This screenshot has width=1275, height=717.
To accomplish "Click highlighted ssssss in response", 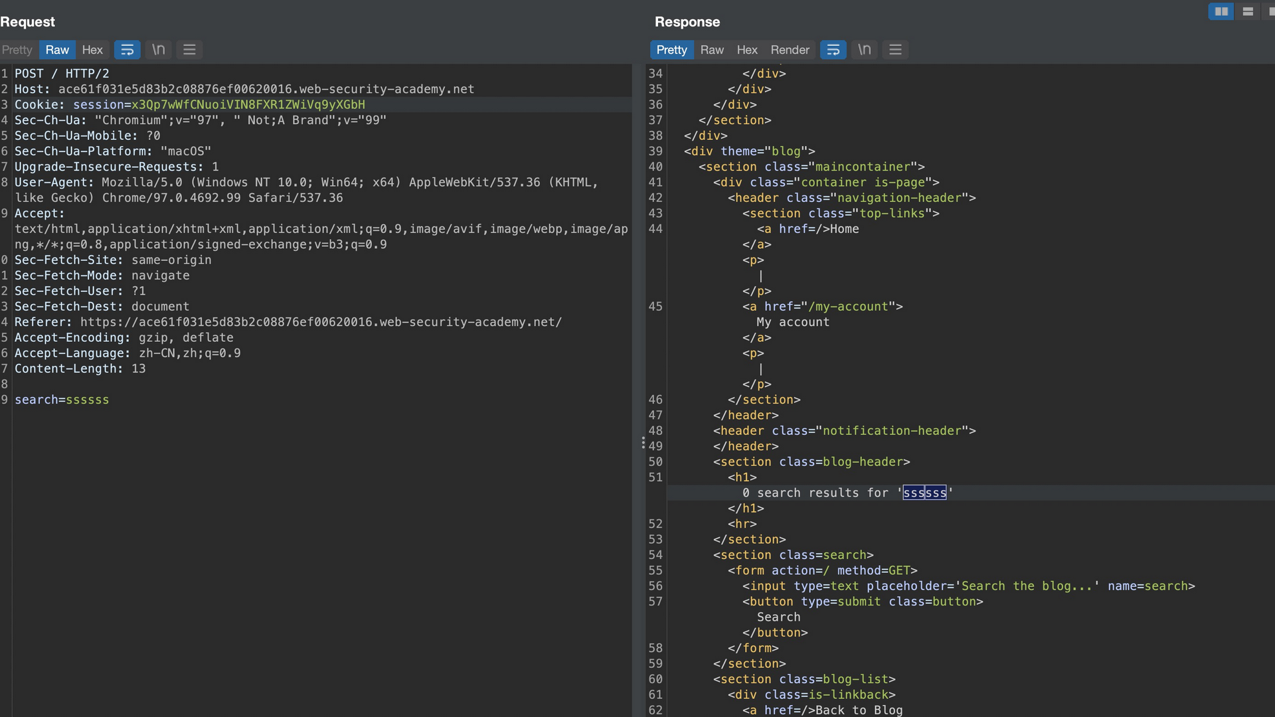I will (x=924, y=493).
